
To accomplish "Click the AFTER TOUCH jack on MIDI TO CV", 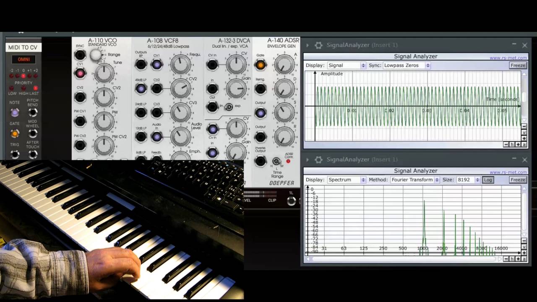I will (x=33, y=155).
